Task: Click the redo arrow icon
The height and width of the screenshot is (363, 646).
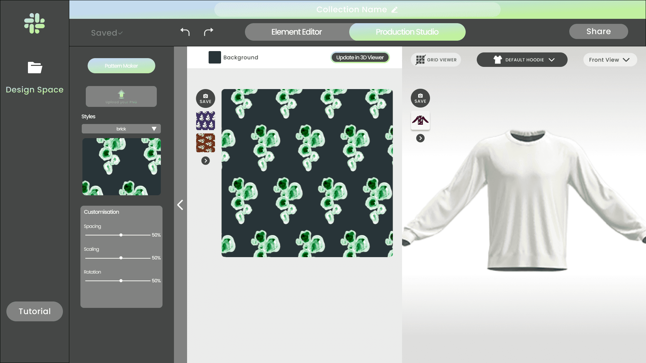Action: click(209, 32)
